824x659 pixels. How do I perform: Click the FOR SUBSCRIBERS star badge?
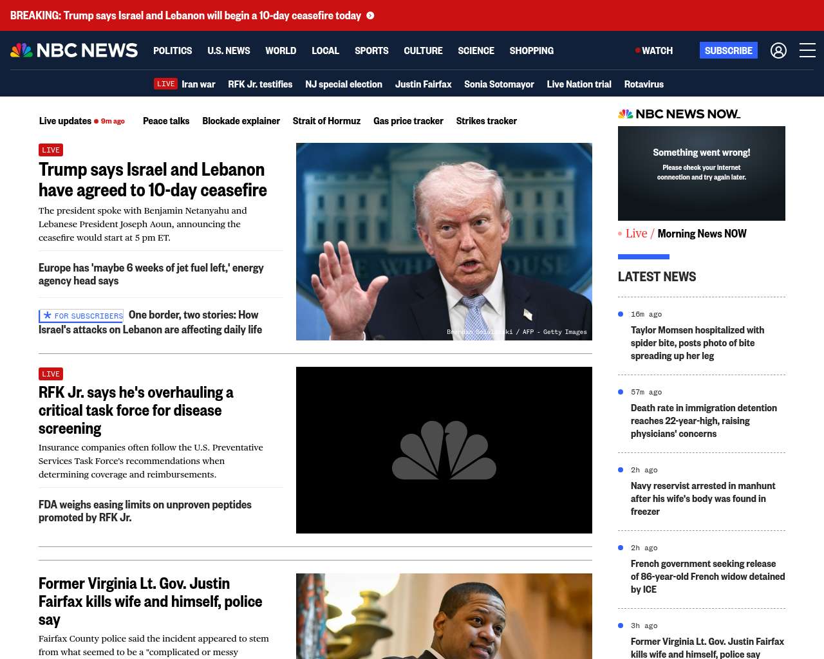(81, 316)
